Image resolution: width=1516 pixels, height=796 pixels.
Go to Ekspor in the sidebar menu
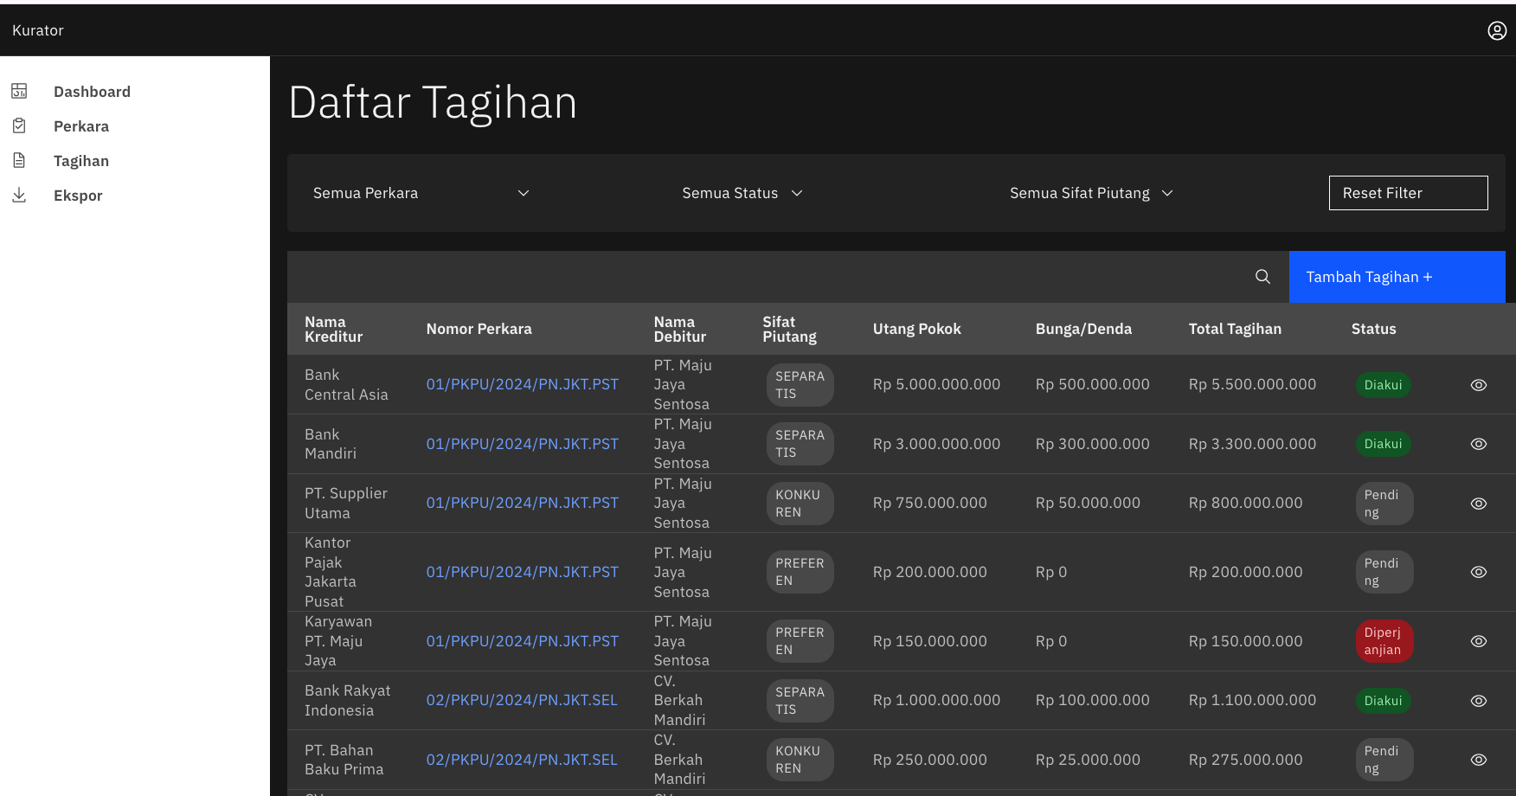coord(78,196)
